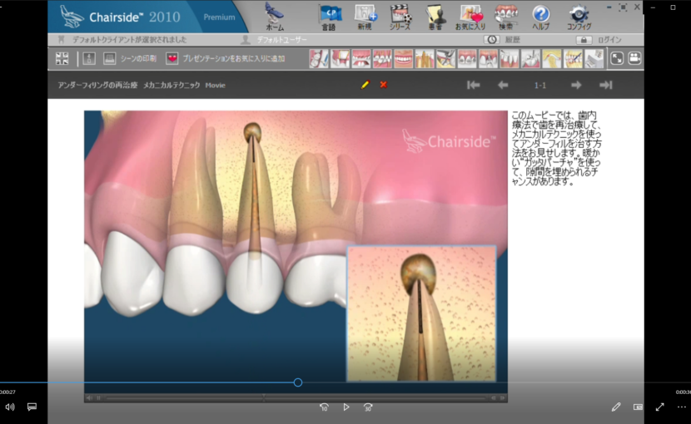The image size is (691, 424).
Task: Click the printer icon for シーンの印刷
Action: click(x=109, y=58)
